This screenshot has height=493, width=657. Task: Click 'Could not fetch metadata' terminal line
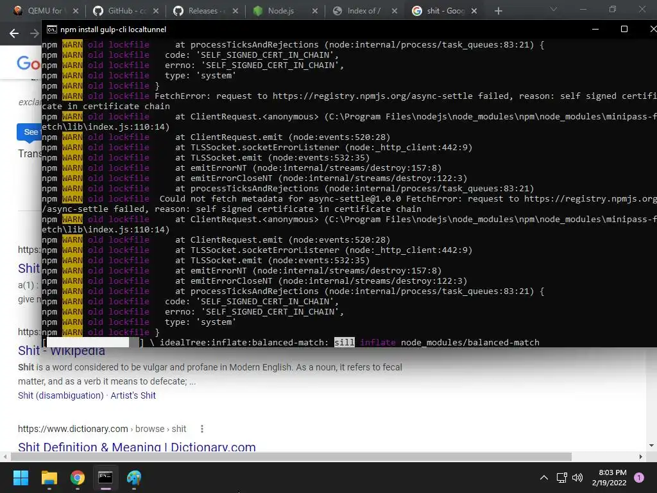tap(350, 203)
